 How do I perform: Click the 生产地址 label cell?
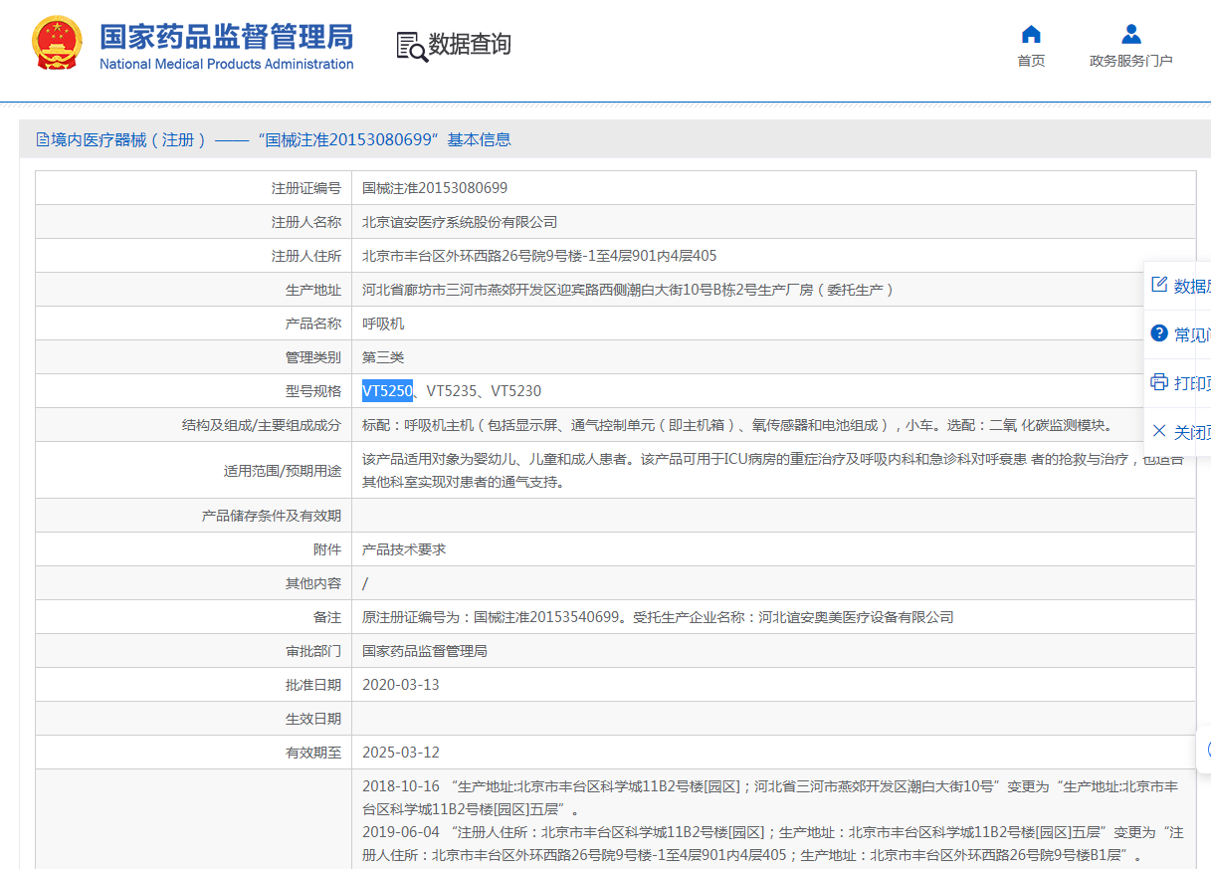[x=194, y=290]
